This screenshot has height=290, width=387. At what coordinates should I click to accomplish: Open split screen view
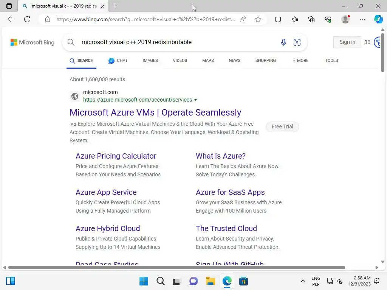[x=278, y=19]
